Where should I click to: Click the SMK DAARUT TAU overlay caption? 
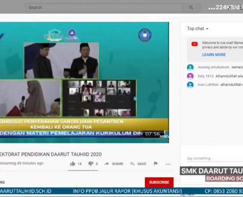(x=212, y=171)
